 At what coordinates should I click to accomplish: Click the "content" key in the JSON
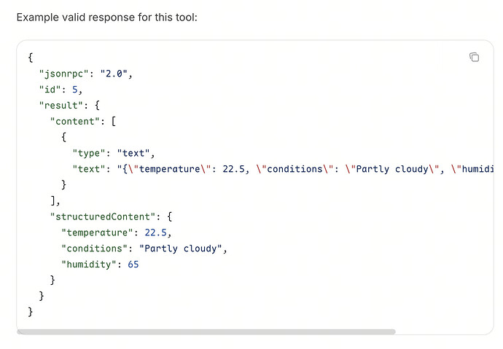[x=75, y=122]
